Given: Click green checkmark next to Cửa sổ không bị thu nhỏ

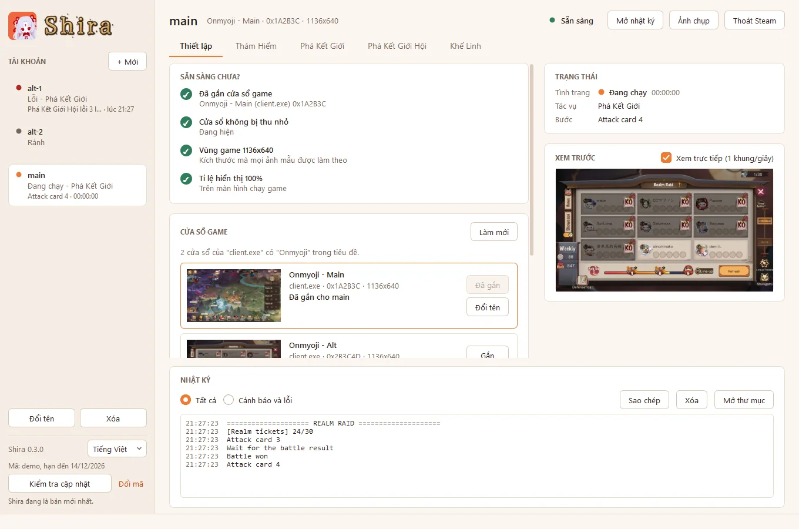Looking at the screenshot, I should click(186, 122).
